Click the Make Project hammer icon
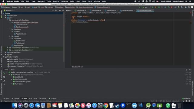This screenshot has width=194, height=109. click(139, 7)
